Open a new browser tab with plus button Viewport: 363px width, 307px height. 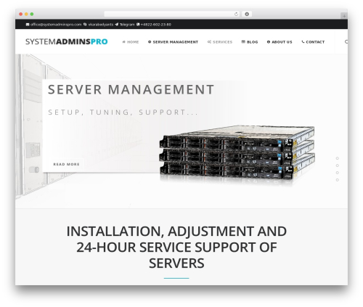click(x=344, y=16)
